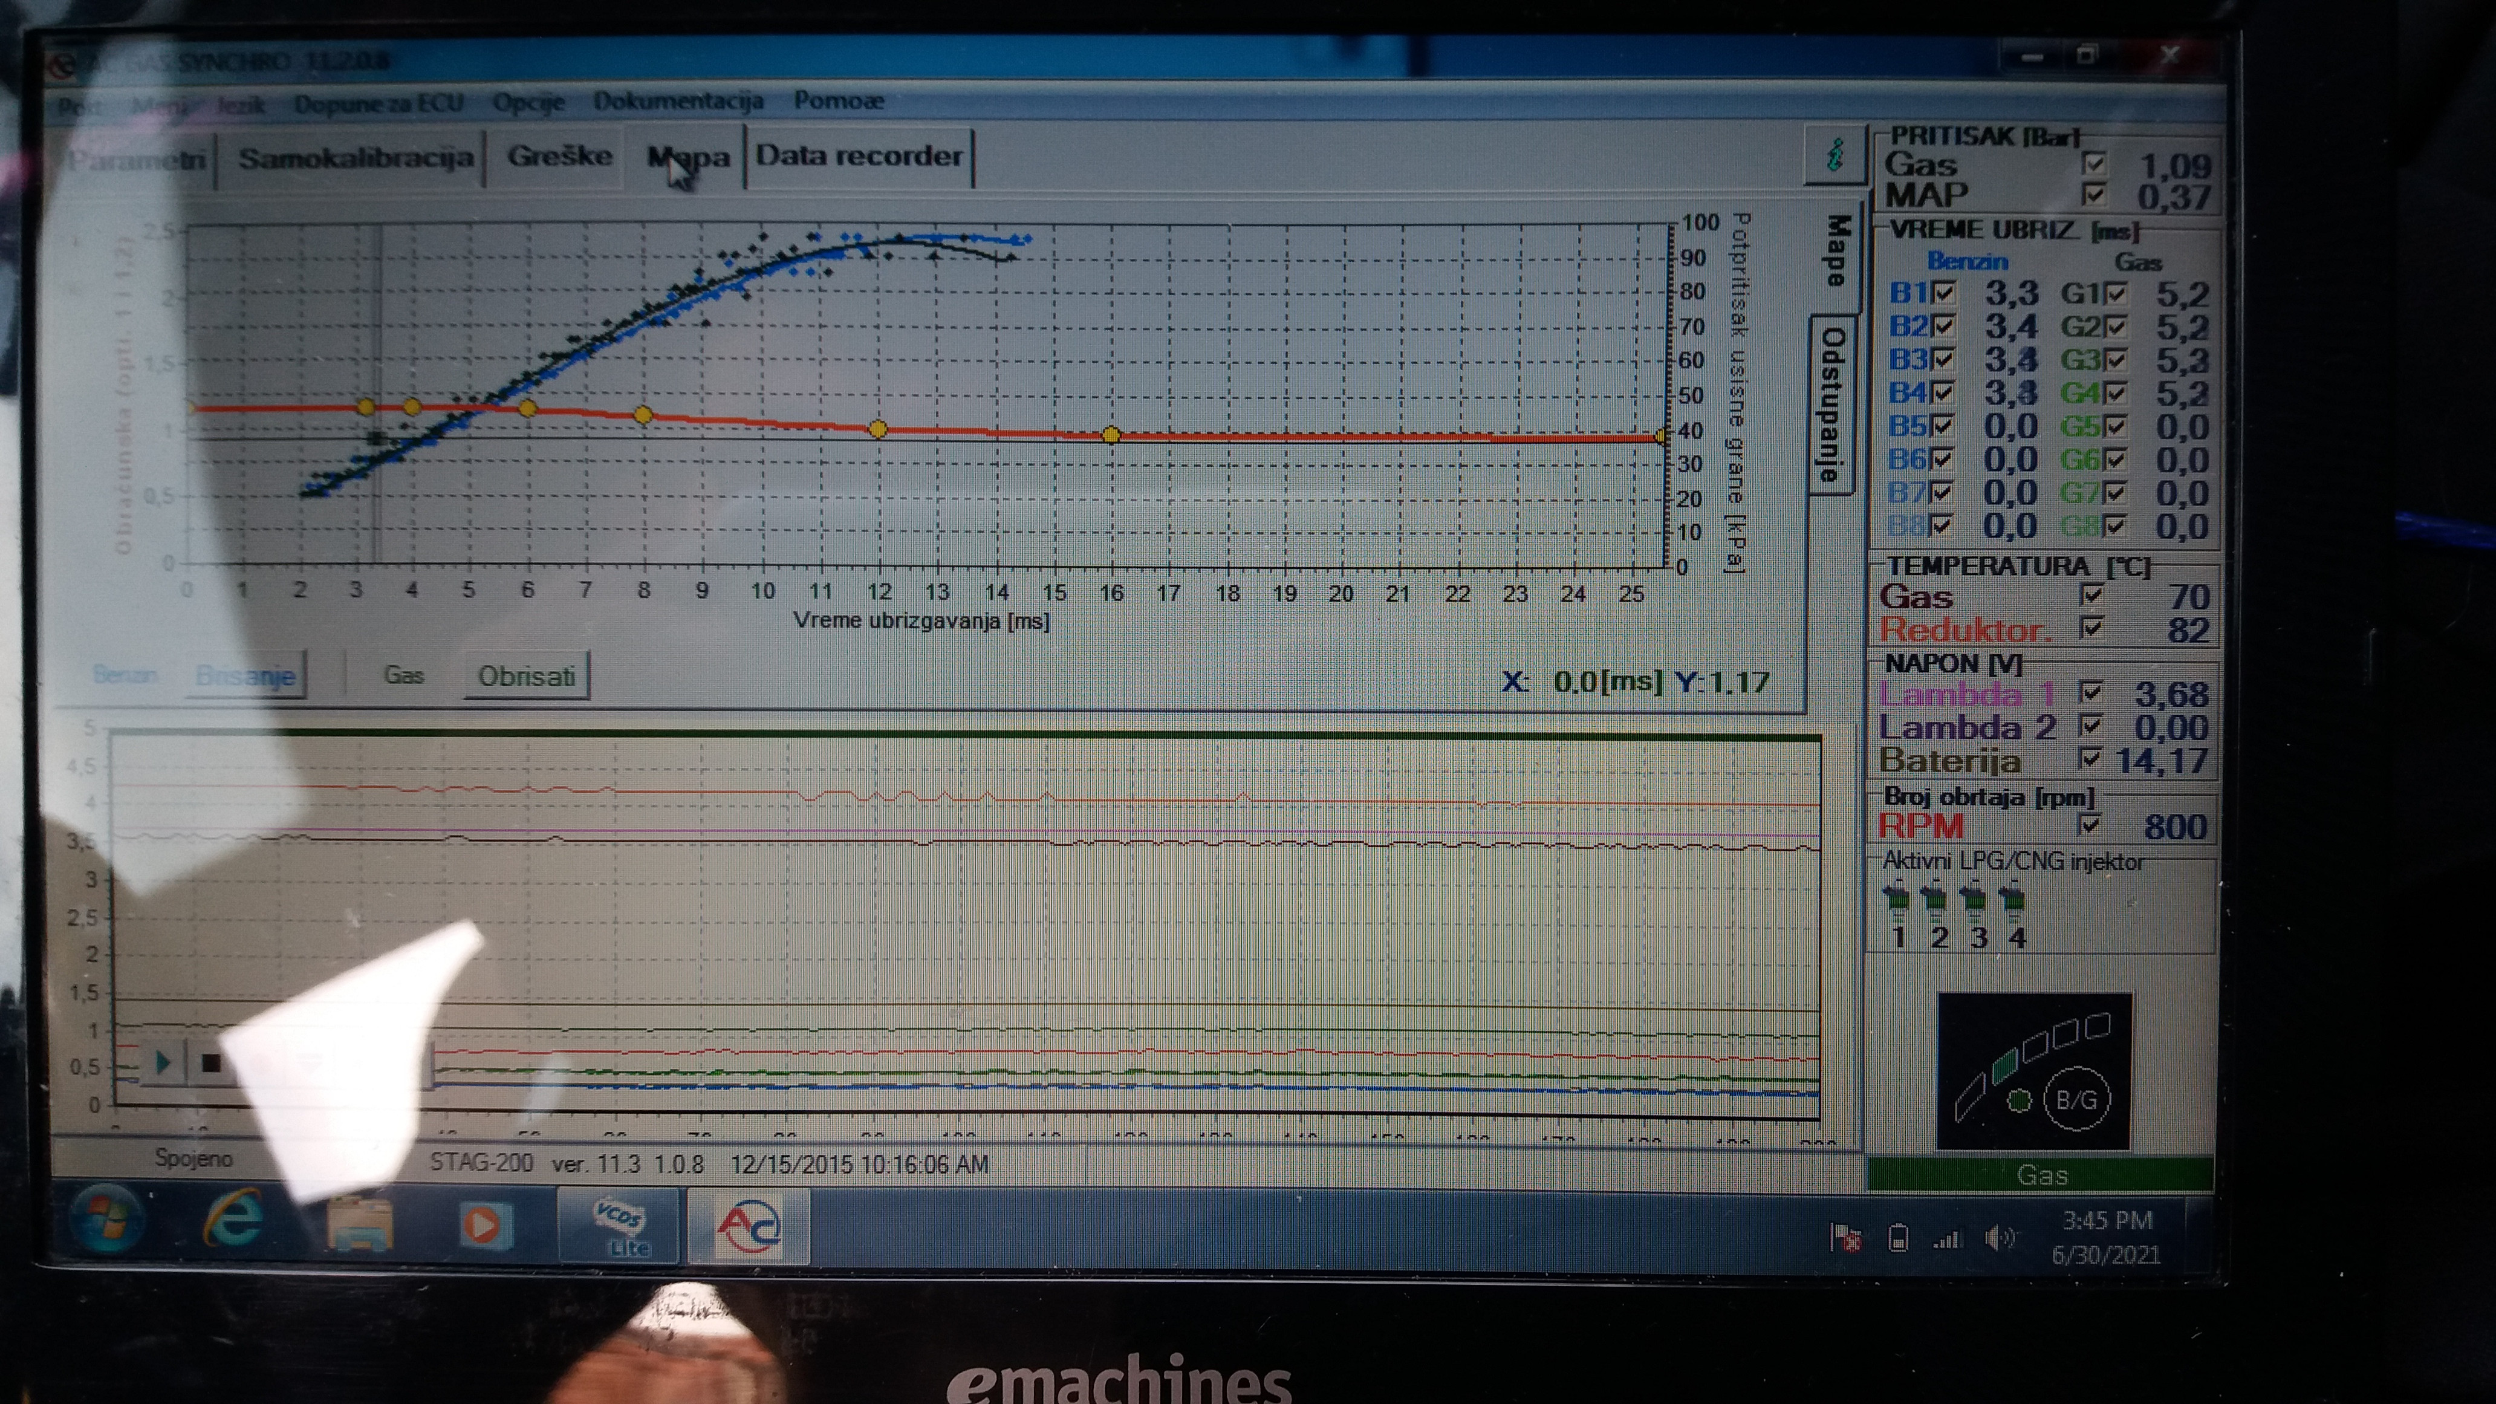2496x1404 pixels.
Task: Open the Opcije menu
Action: tap(528, 102)
